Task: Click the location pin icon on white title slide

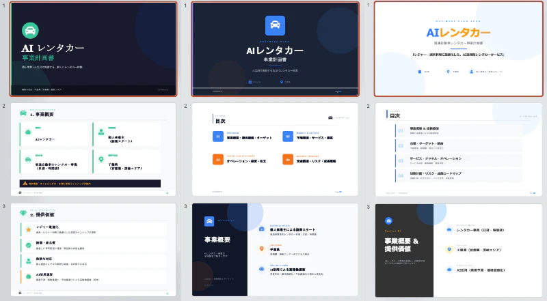Action: pyautogui.click(x=449, y=72)
